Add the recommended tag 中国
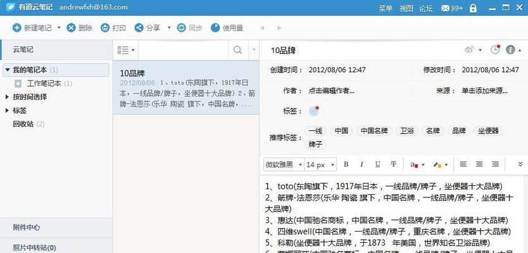This screenshot has width=528, height=253. coord(341,131)
